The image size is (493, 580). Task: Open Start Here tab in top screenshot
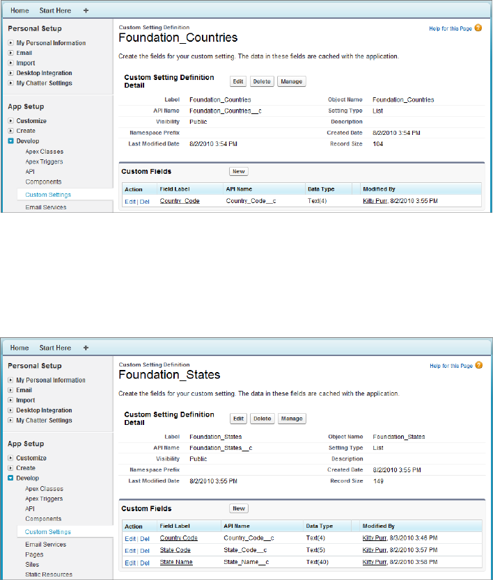(55, 10)
